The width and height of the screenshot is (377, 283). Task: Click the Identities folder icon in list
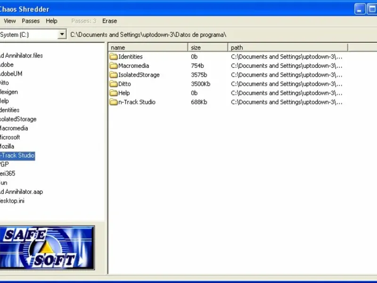coord(114,57)
